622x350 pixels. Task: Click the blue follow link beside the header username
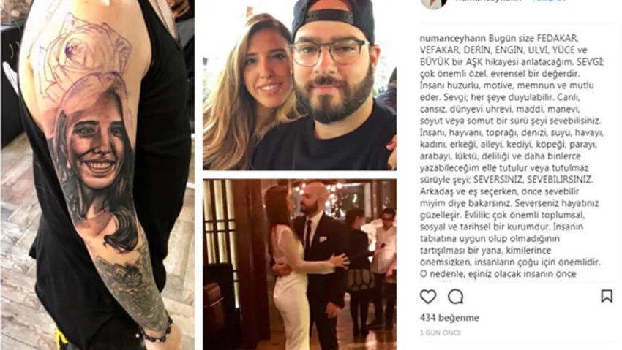click(550, 1)
